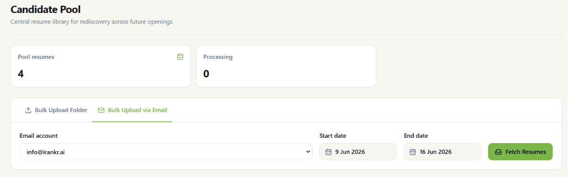568x177 pixels.
Task: Click the Fetch Resumes button label
Action: pos(525,152)
